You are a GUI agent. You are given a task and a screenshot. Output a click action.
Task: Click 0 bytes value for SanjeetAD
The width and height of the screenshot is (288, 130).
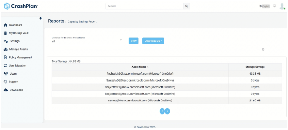click(x=255, y=80)
